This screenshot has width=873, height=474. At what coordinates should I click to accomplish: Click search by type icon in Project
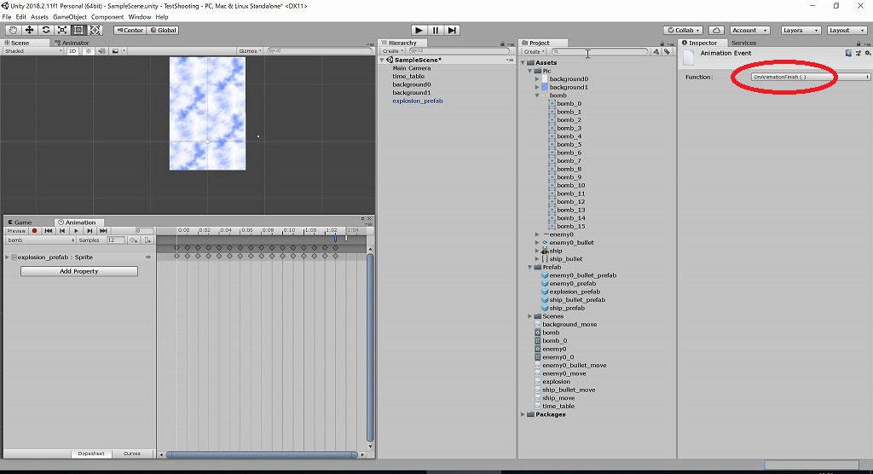tap(656, 51)
